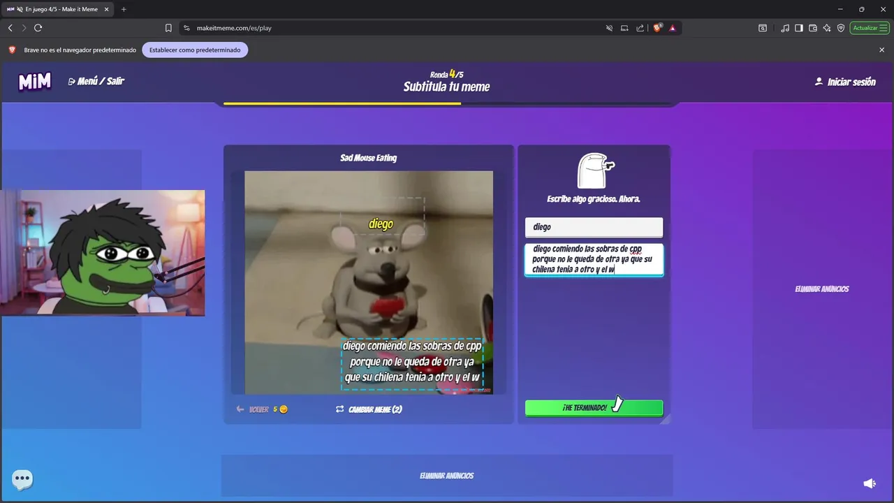Click the sad mouse meme image
894x503 pixels.
point(369,282)
